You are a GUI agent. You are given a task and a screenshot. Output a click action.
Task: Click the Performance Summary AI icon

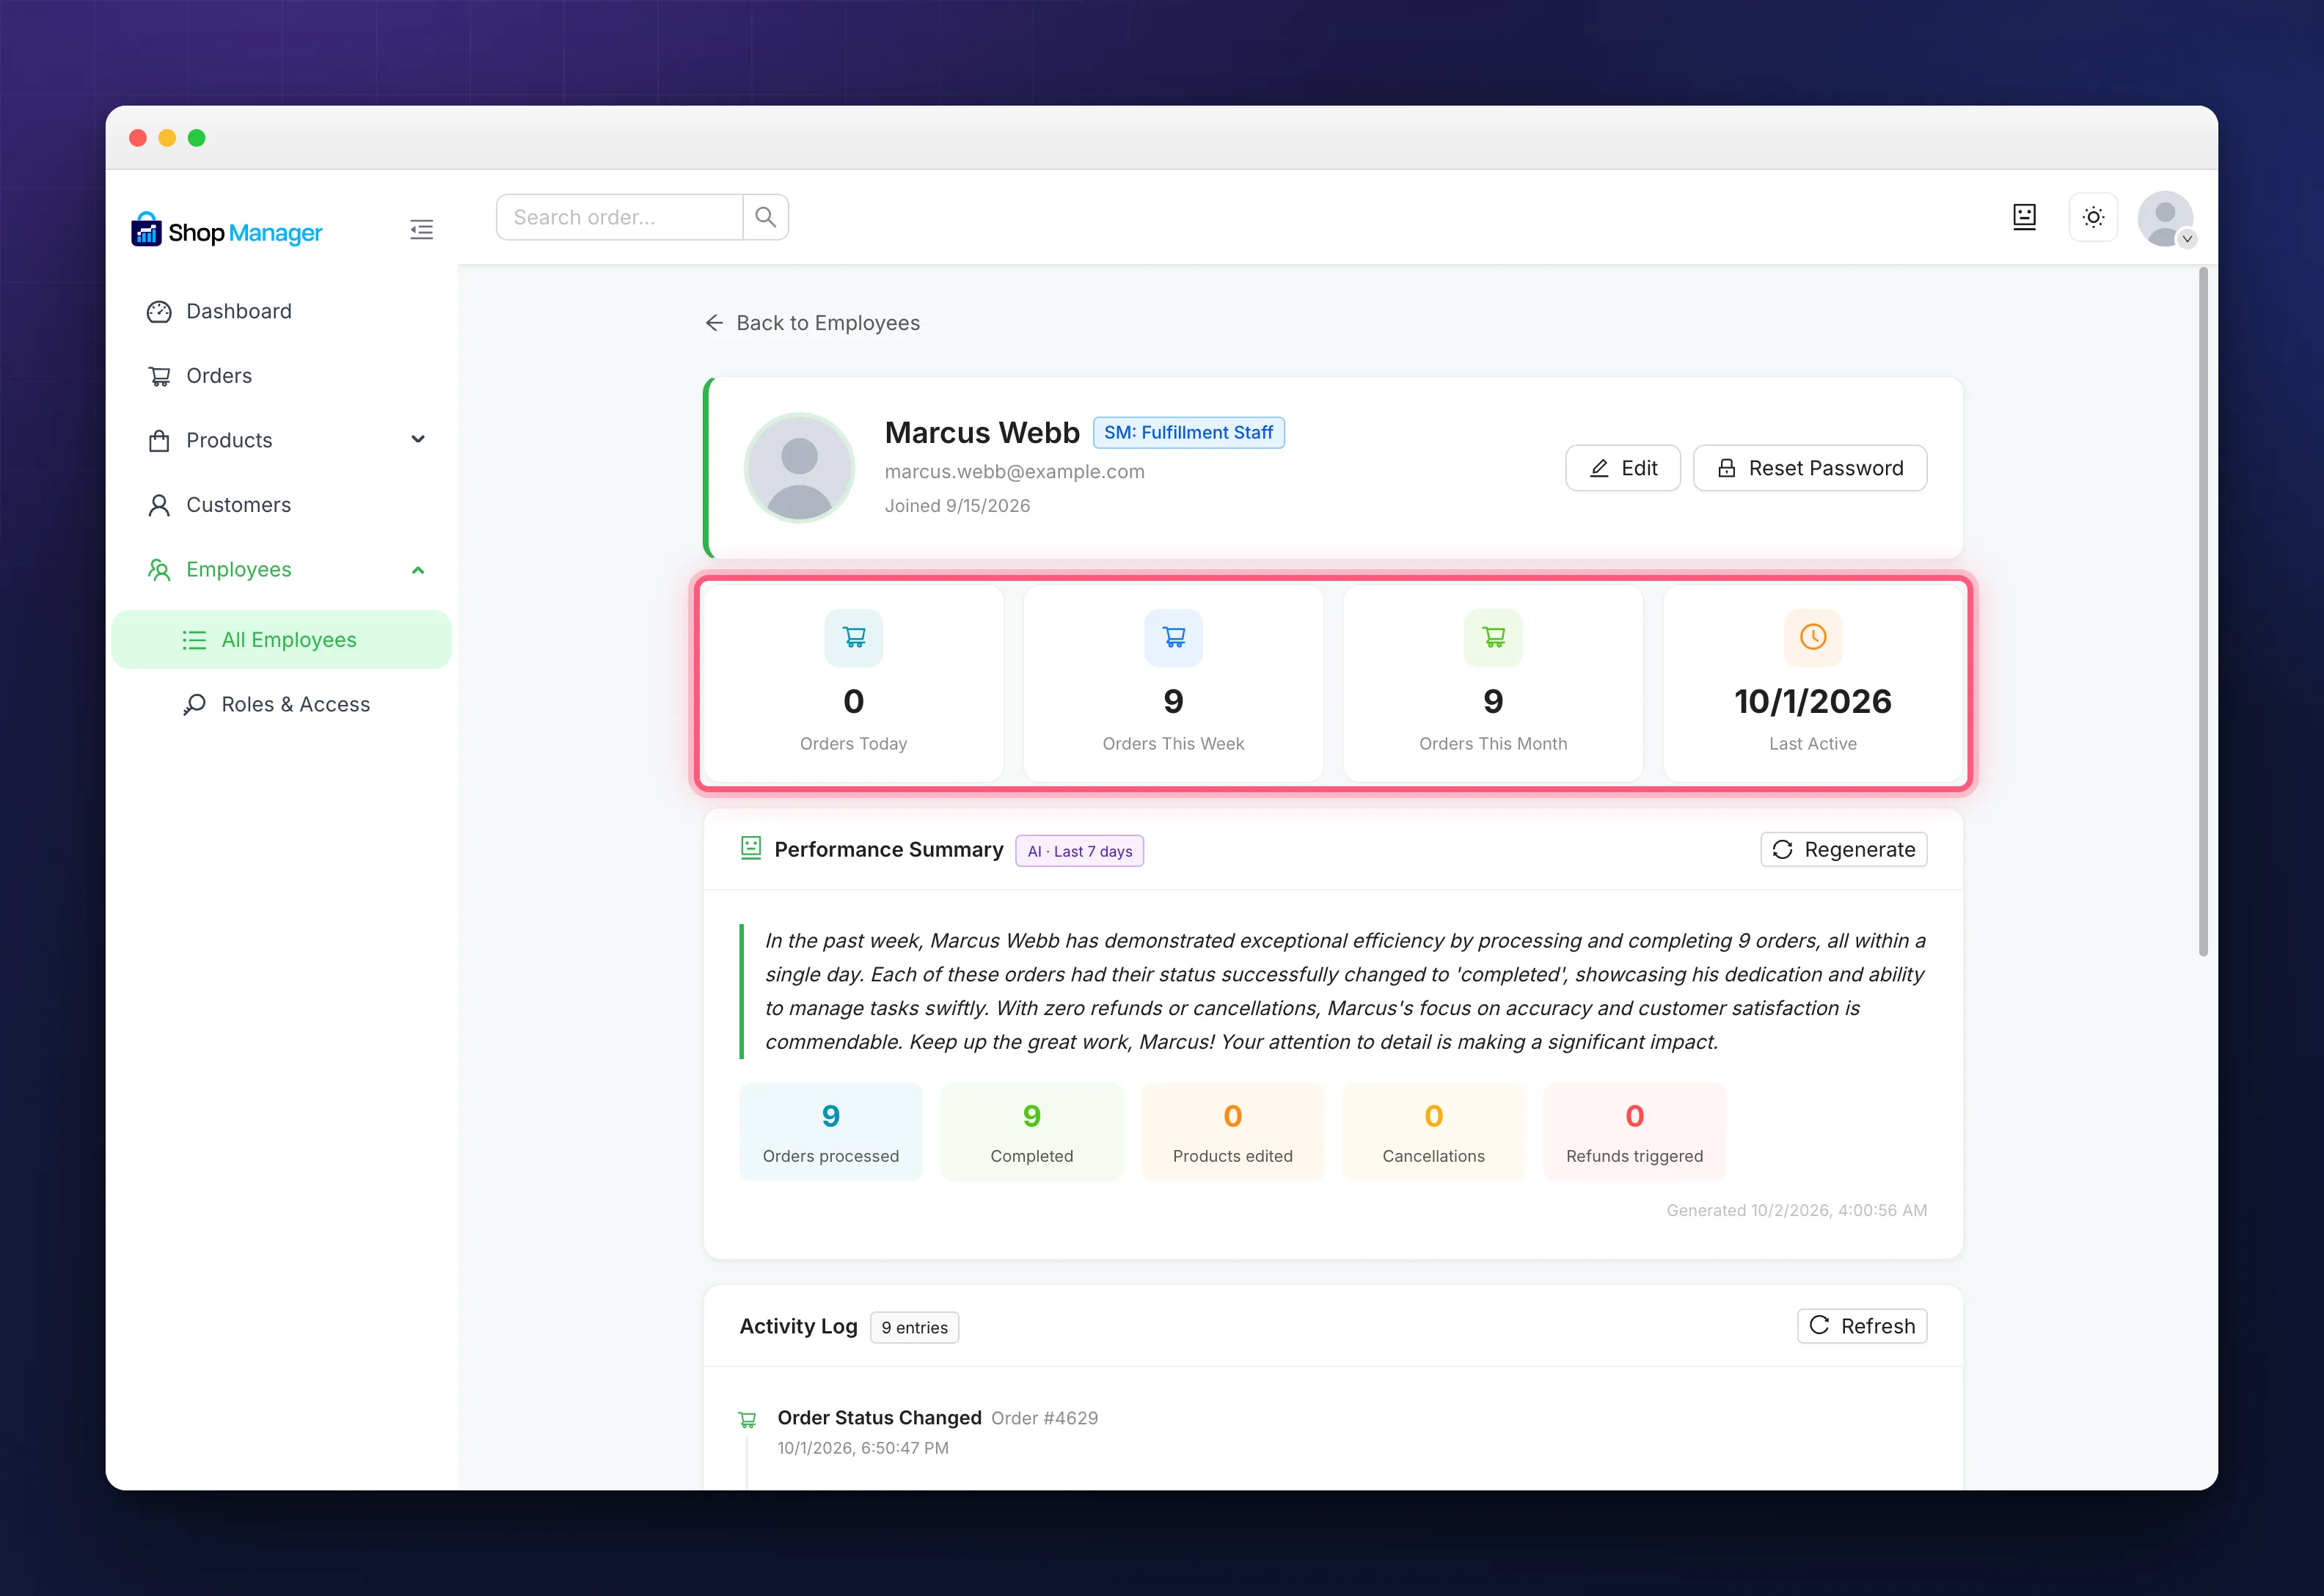click(x=751, y=849)
